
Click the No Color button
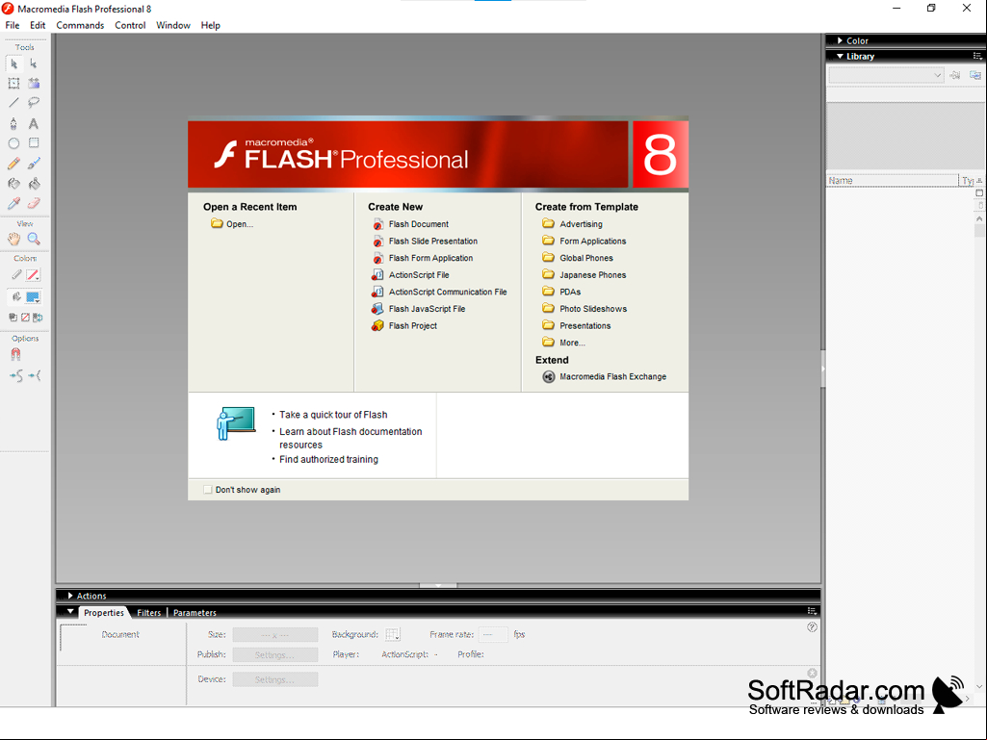(25, 318)
